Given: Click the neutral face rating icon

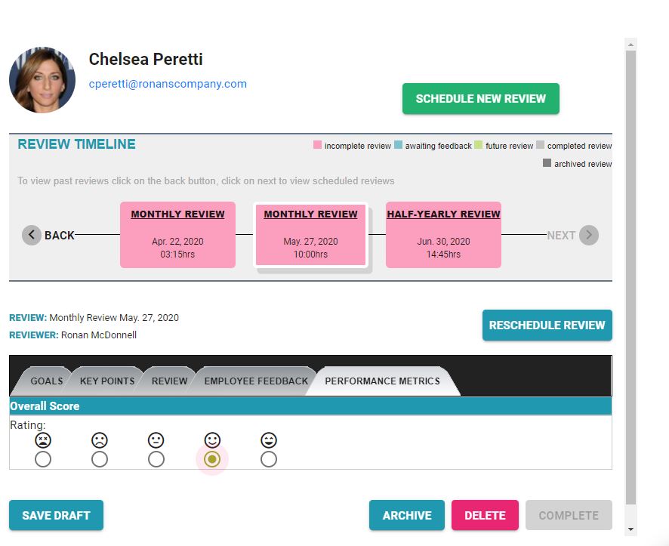Looking at the screenshot, I should (156, 440).
